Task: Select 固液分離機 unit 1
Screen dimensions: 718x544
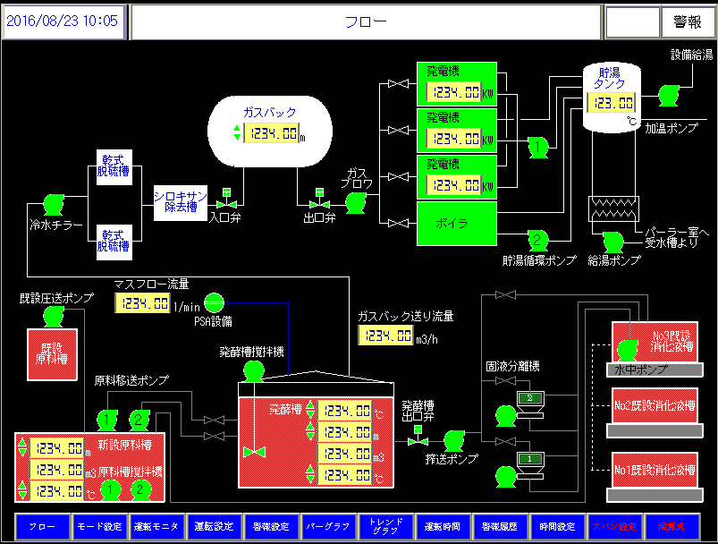Action: point(530,465)
